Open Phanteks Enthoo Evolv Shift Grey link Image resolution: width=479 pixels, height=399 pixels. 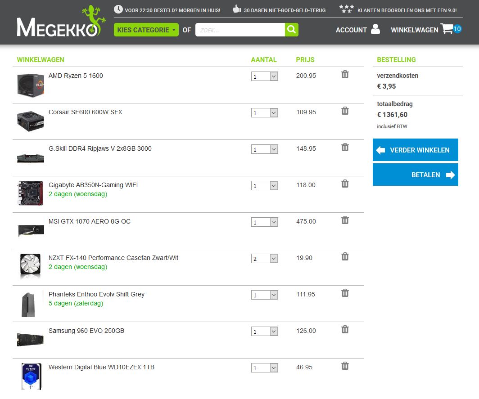(96, 294)
